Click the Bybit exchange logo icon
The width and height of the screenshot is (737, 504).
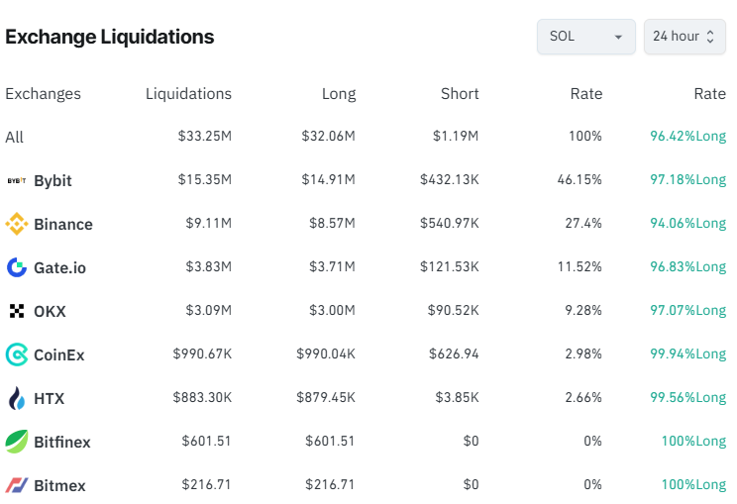tap(16, 180)
